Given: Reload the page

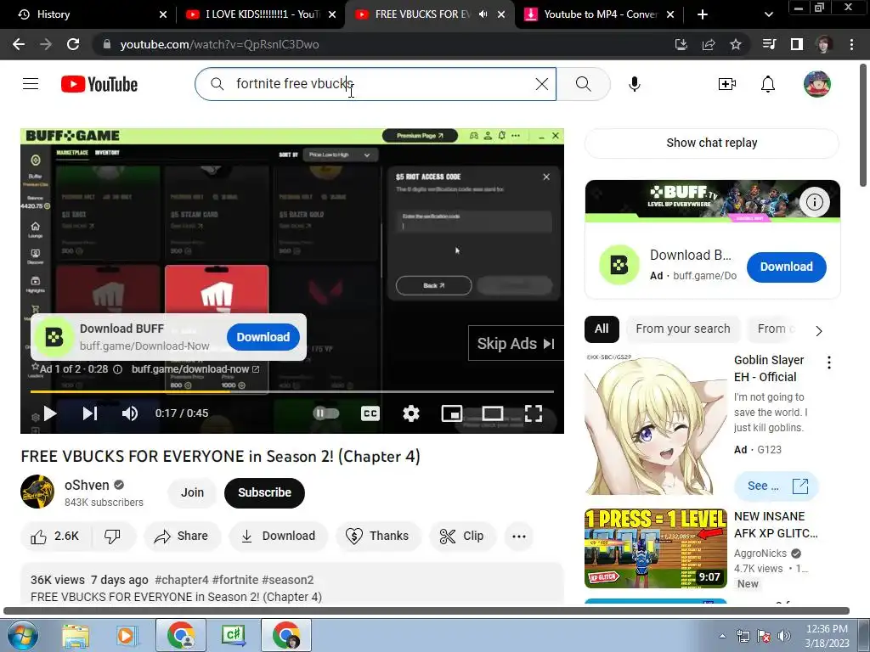Looking at the screenshot, I should 73,44.
